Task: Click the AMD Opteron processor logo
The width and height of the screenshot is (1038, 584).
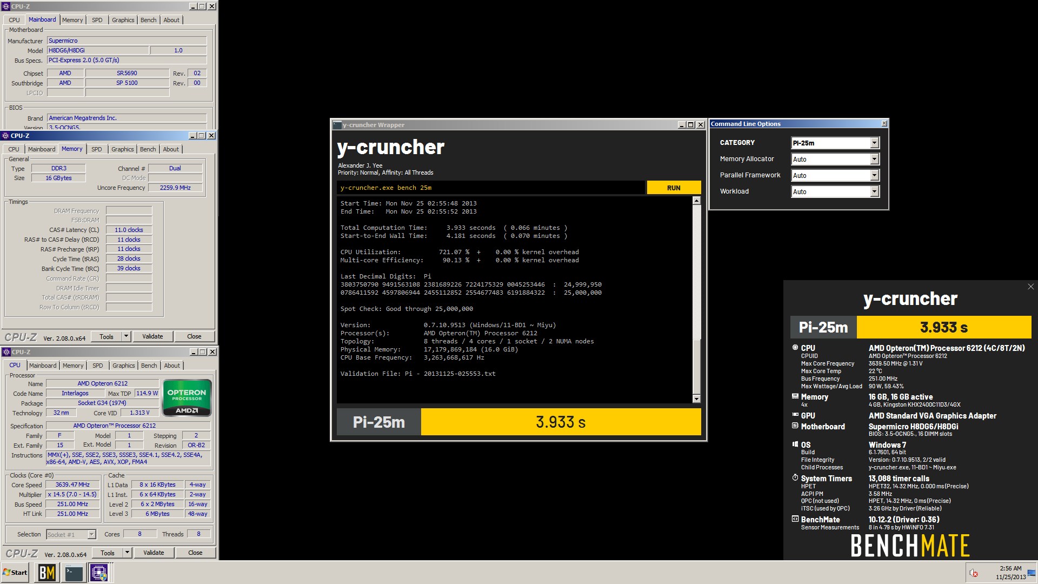Action: click(x=187, y=398)
